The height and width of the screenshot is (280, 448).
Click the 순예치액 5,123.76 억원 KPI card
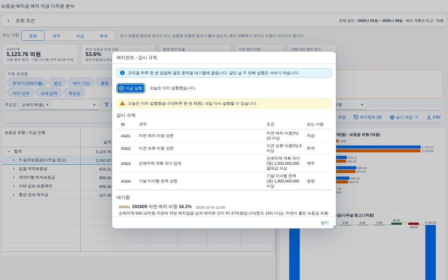coord(40,54)
